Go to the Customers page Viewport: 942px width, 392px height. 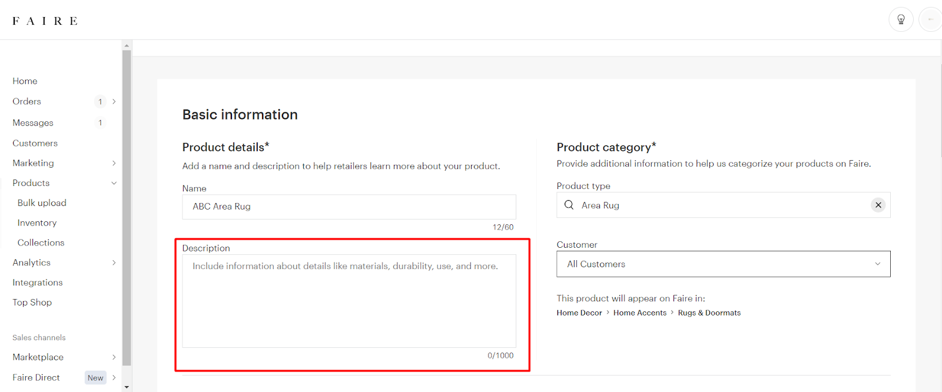click(x=35, y=143)
